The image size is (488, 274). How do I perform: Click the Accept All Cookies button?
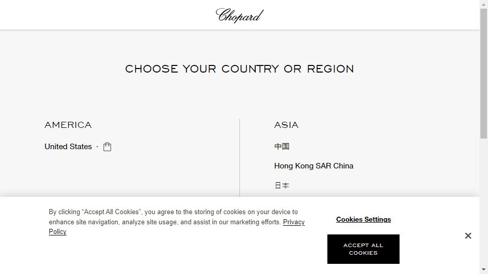(363, 249)
